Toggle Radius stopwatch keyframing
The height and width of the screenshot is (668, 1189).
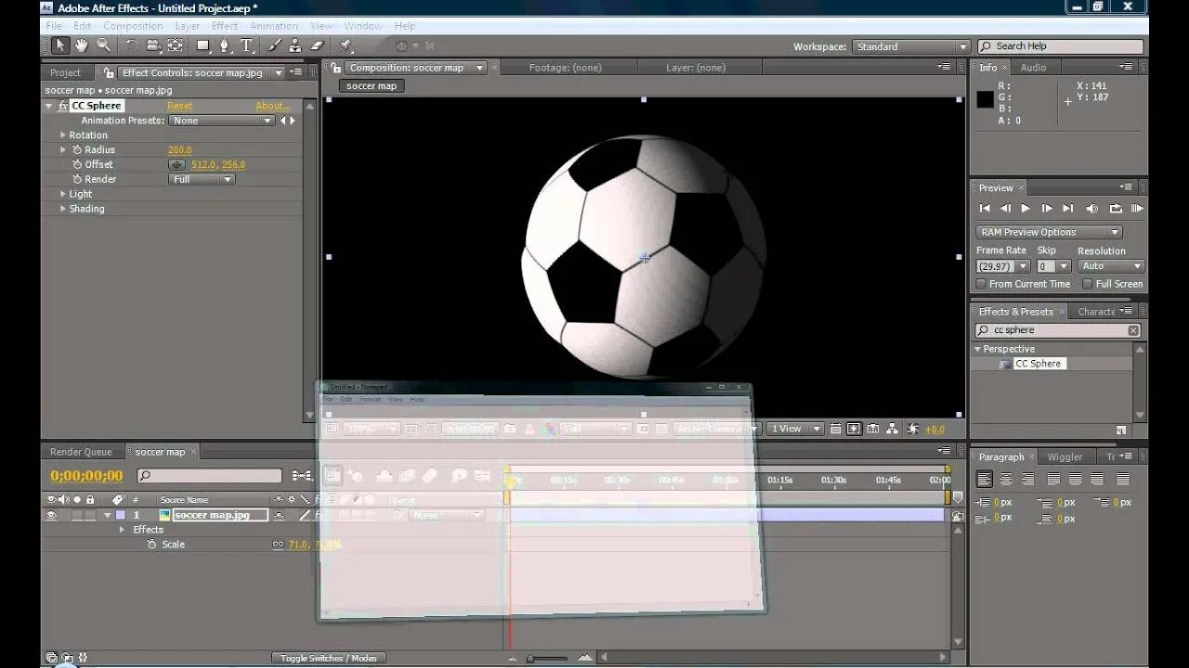77,150
